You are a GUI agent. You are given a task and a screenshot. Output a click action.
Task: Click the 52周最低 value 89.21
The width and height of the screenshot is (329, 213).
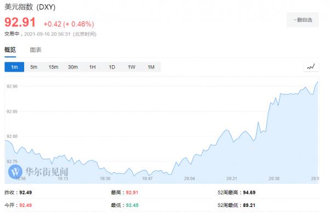249,205
